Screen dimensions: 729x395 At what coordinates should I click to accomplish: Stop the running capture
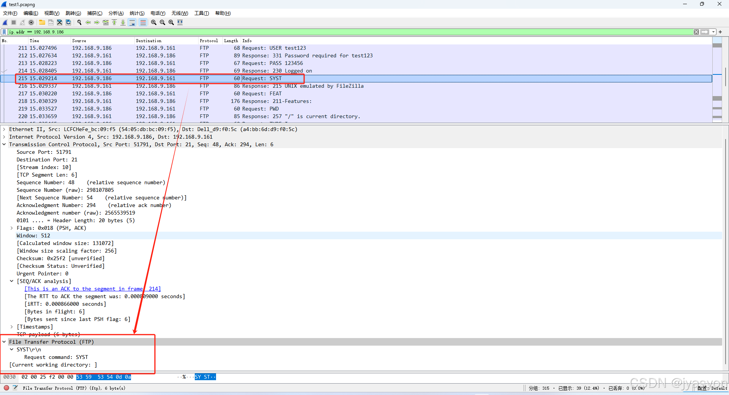(13, 22)
